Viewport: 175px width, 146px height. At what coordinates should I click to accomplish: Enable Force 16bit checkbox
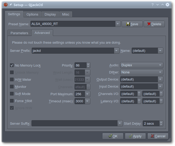click(x=12, y=101)
